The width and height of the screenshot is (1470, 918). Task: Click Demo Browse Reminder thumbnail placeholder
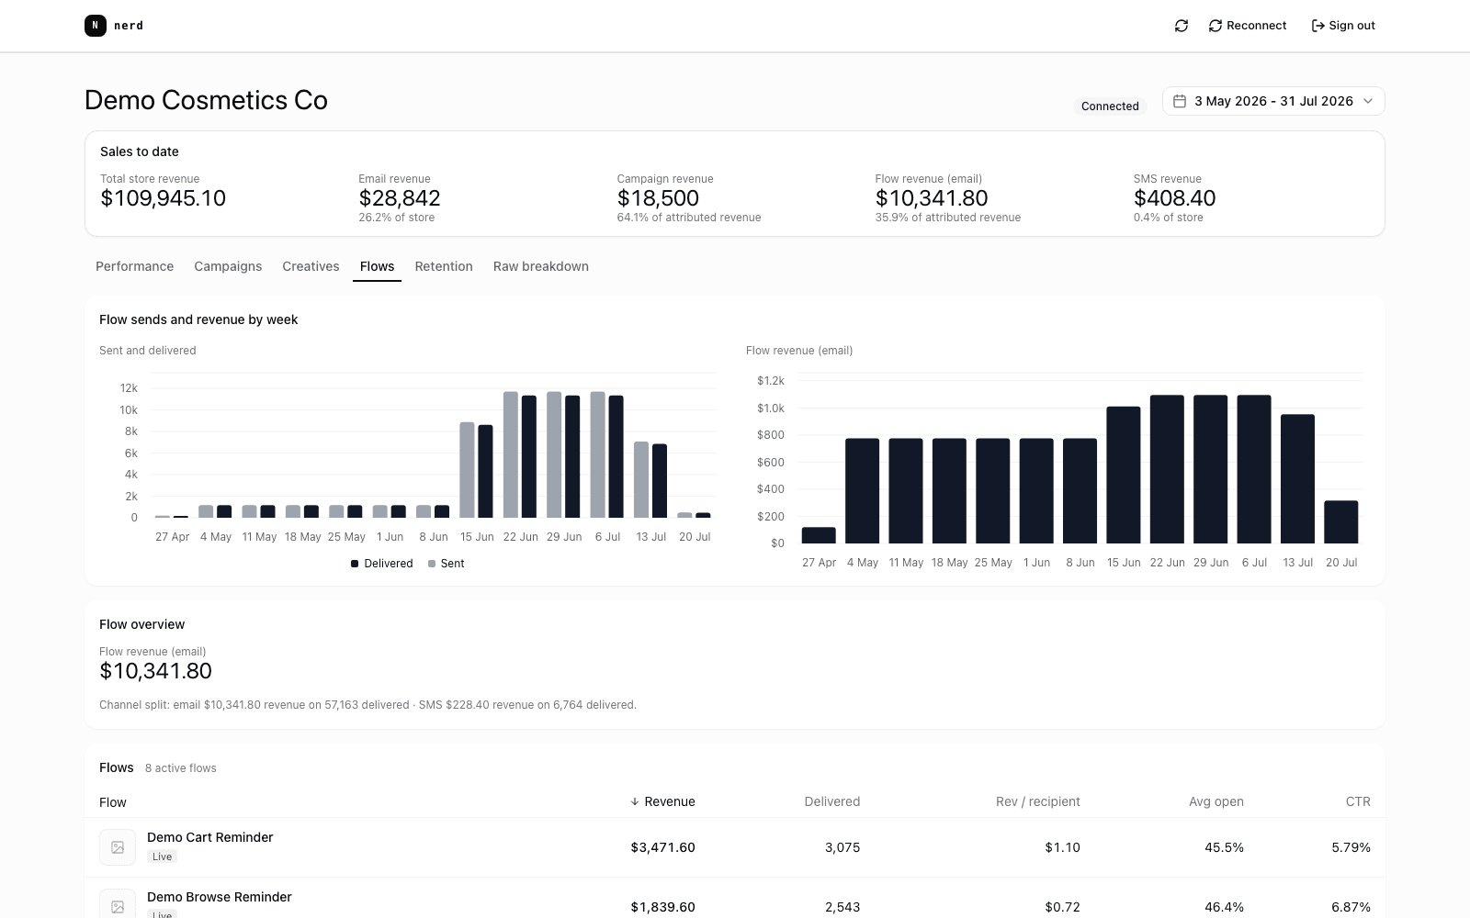coord(118,905)
